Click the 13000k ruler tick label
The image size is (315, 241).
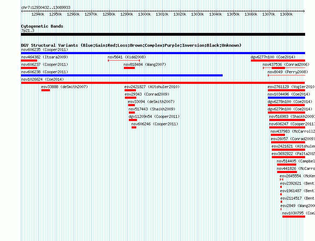pos(144,14)
